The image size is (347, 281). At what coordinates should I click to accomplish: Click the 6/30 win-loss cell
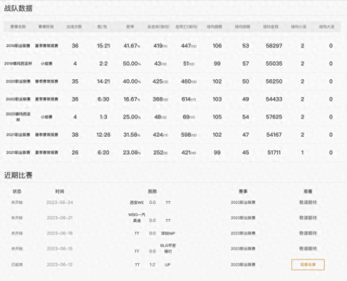(103, 99)
